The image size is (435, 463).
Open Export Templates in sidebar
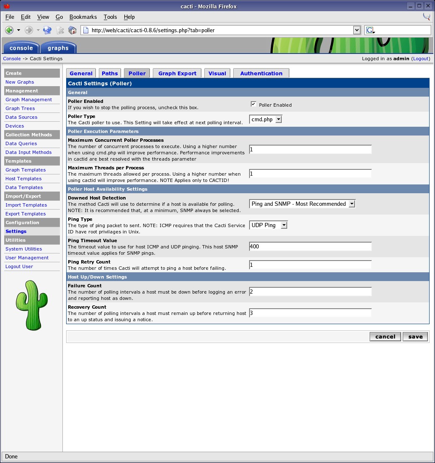(x=26, y=214)
